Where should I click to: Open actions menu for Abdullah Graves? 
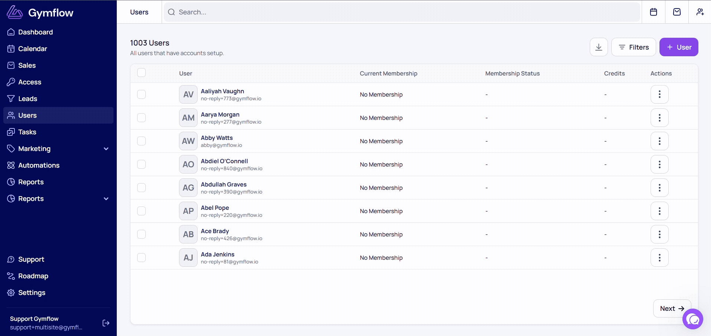click(x=659, y=188)
